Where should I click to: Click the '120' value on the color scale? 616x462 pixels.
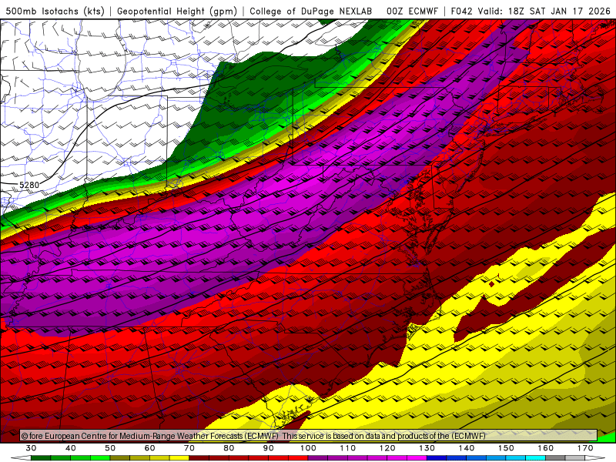[x=387, y=448]
